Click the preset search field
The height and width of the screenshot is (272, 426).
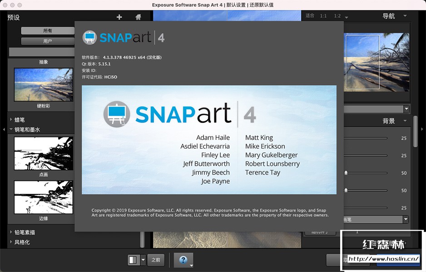42,52
